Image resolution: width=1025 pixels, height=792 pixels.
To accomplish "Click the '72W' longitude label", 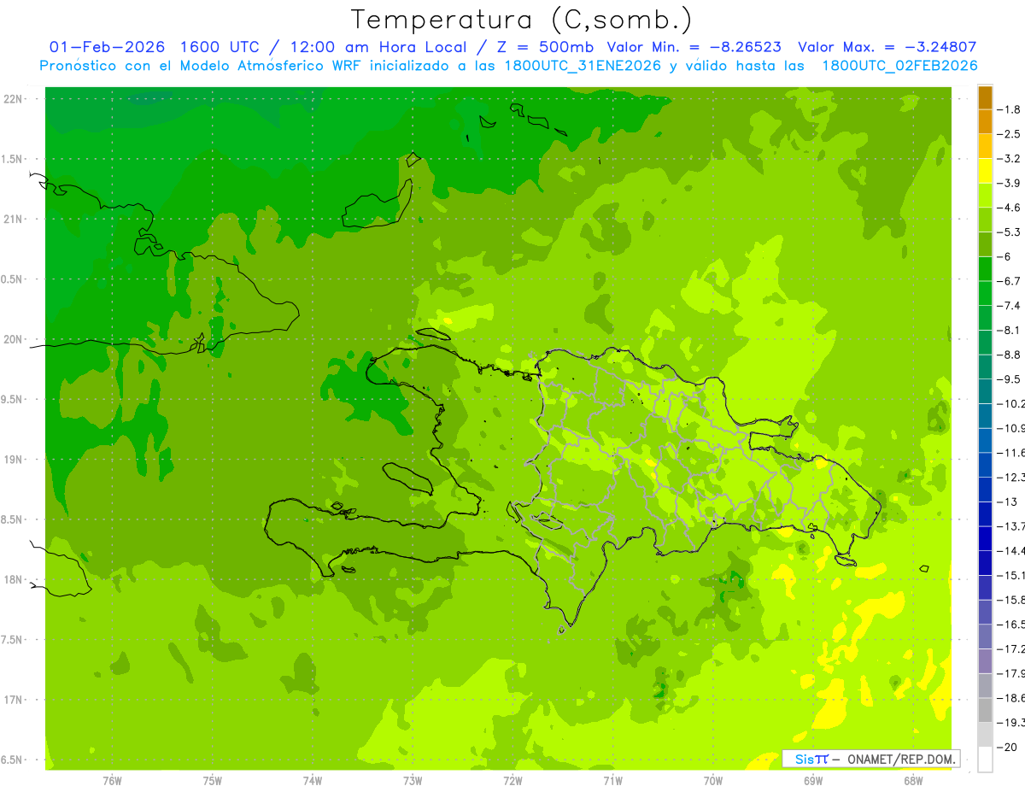I will (512, 781).
